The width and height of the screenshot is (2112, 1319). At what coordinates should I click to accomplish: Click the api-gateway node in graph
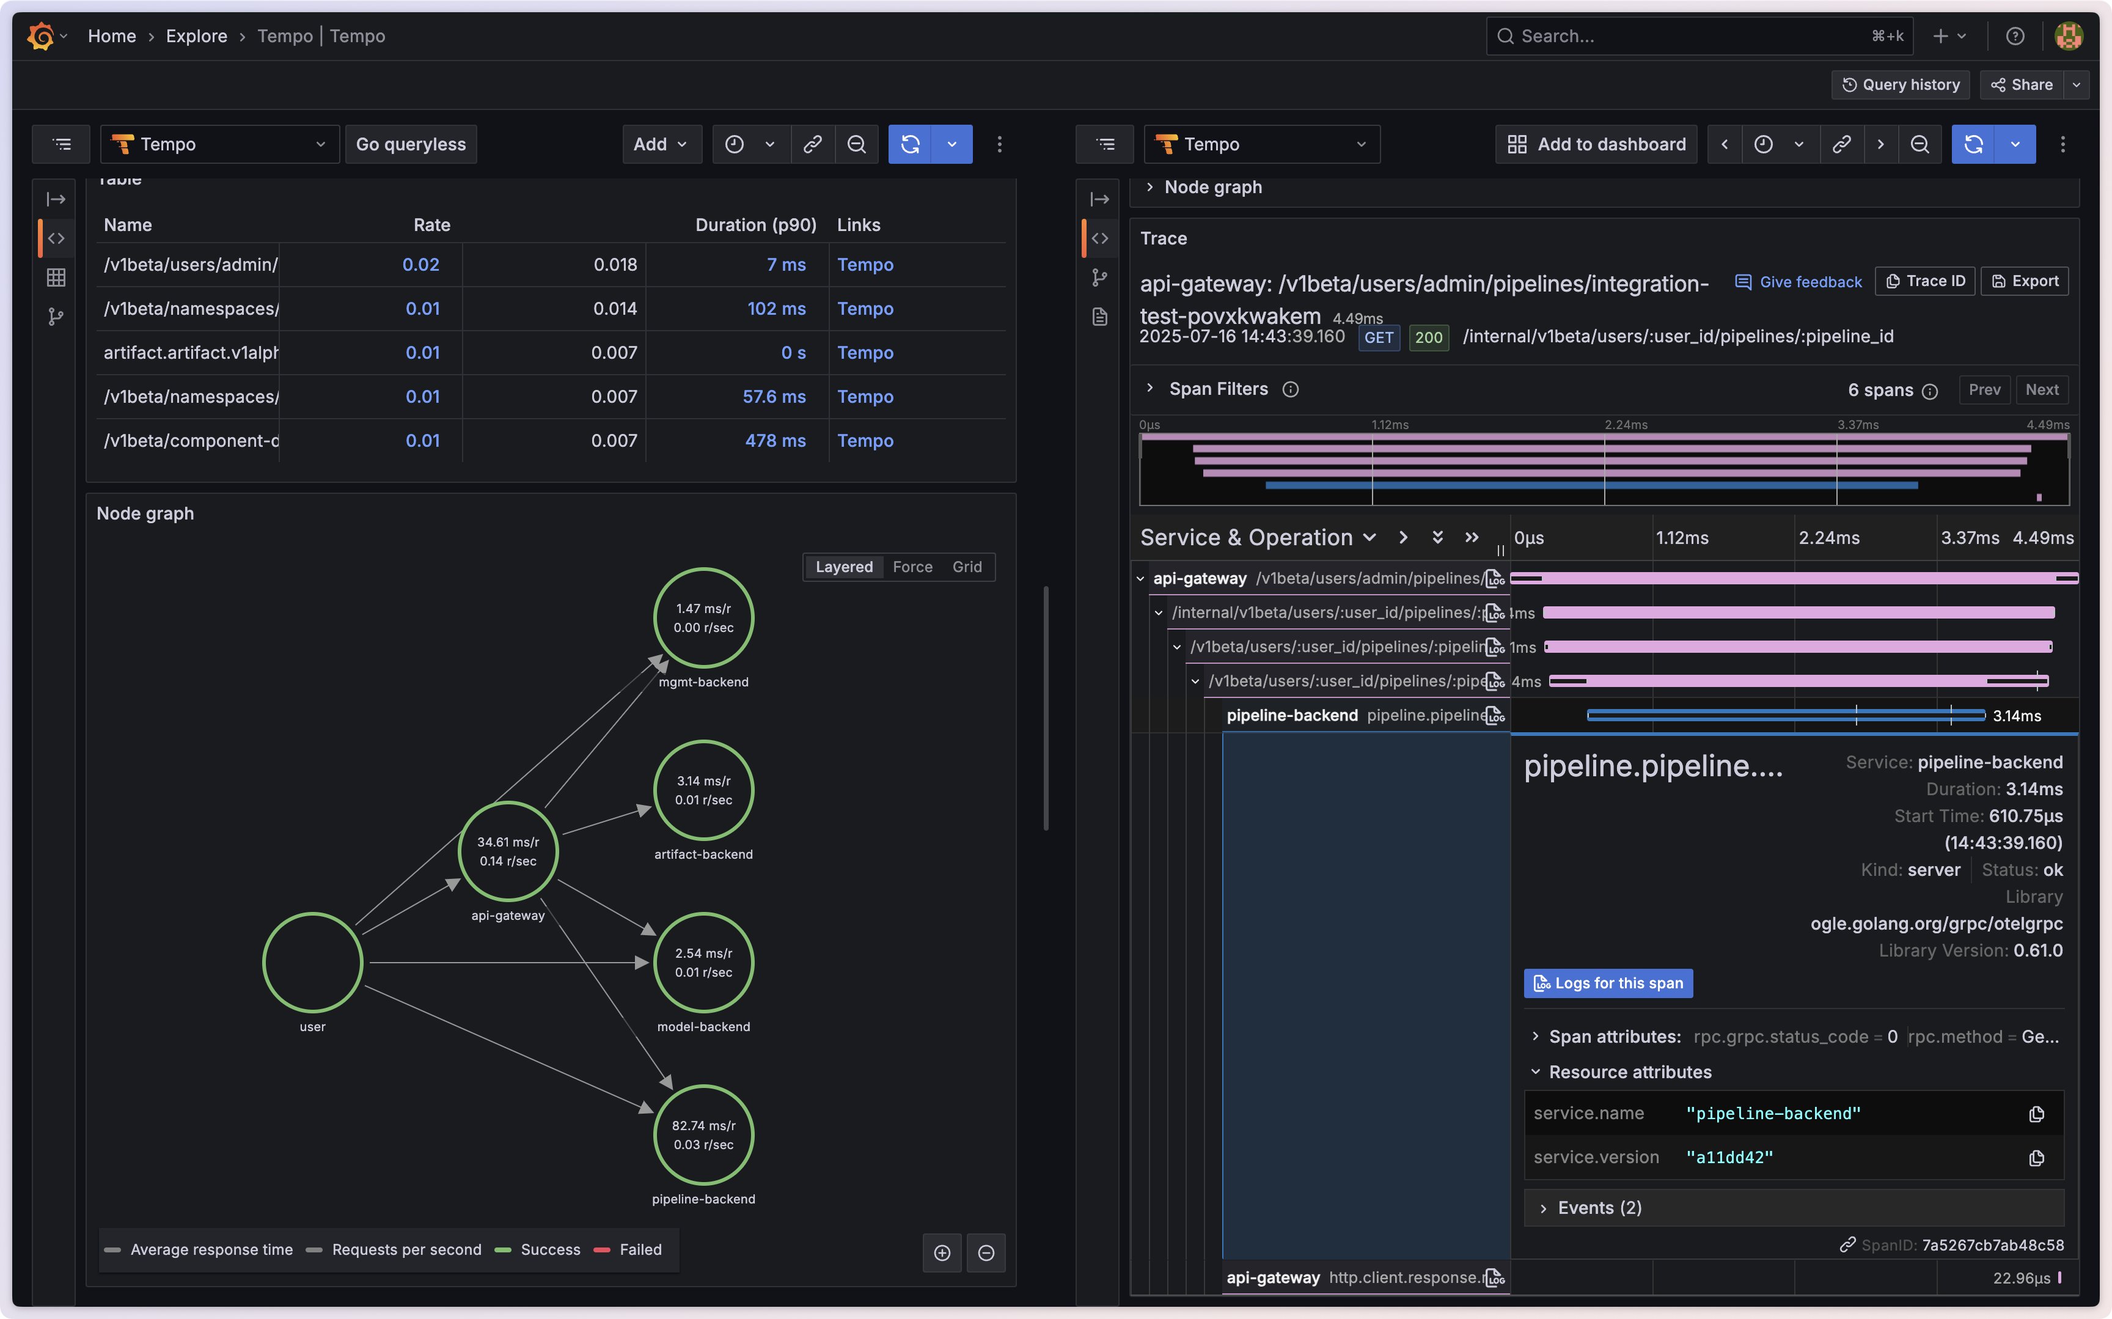click(x=508, y=851)
